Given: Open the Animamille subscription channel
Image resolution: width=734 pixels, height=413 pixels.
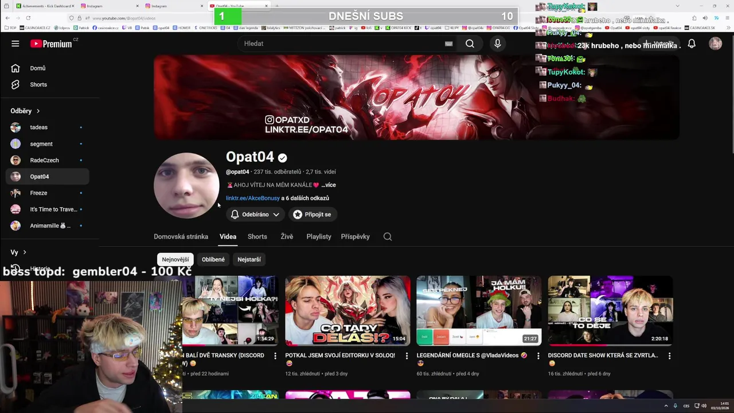Looking at the screenshot, I should click(47, 225).
